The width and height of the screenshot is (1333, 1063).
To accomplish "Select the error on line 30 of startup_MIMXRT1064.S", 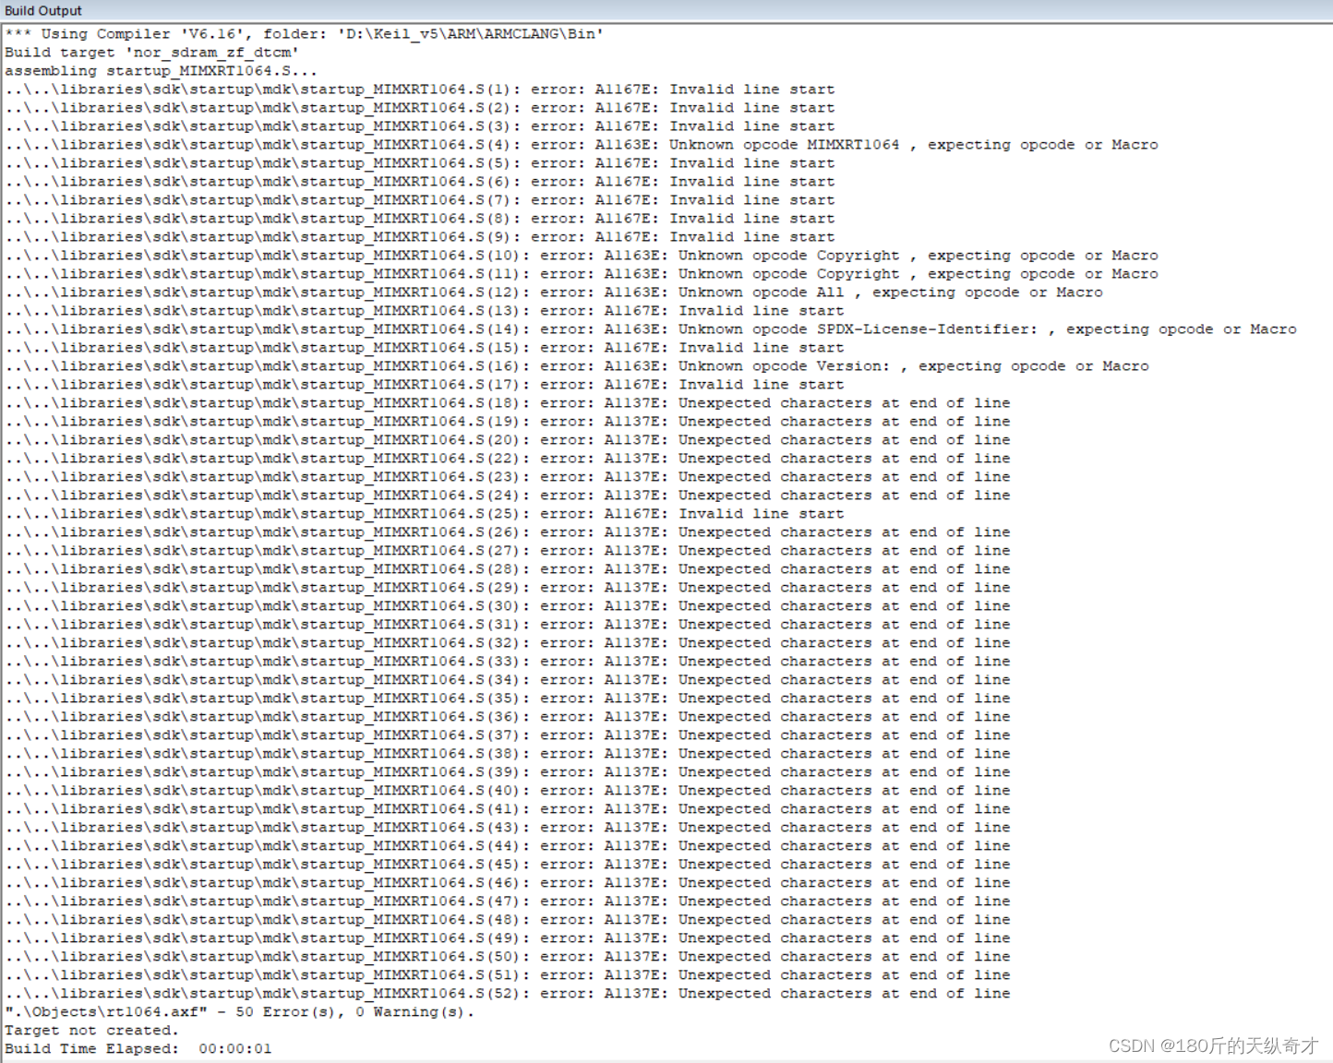I will (x=508, y=605).
